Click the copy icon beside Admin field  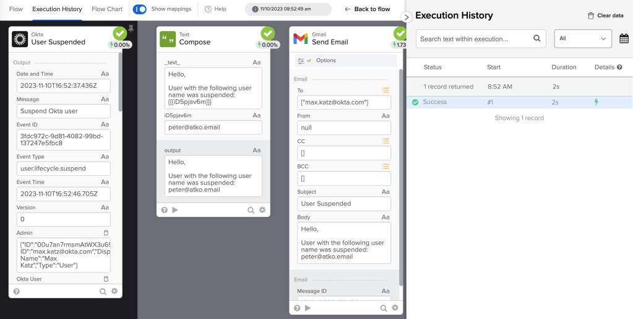(x=105, y=233)
